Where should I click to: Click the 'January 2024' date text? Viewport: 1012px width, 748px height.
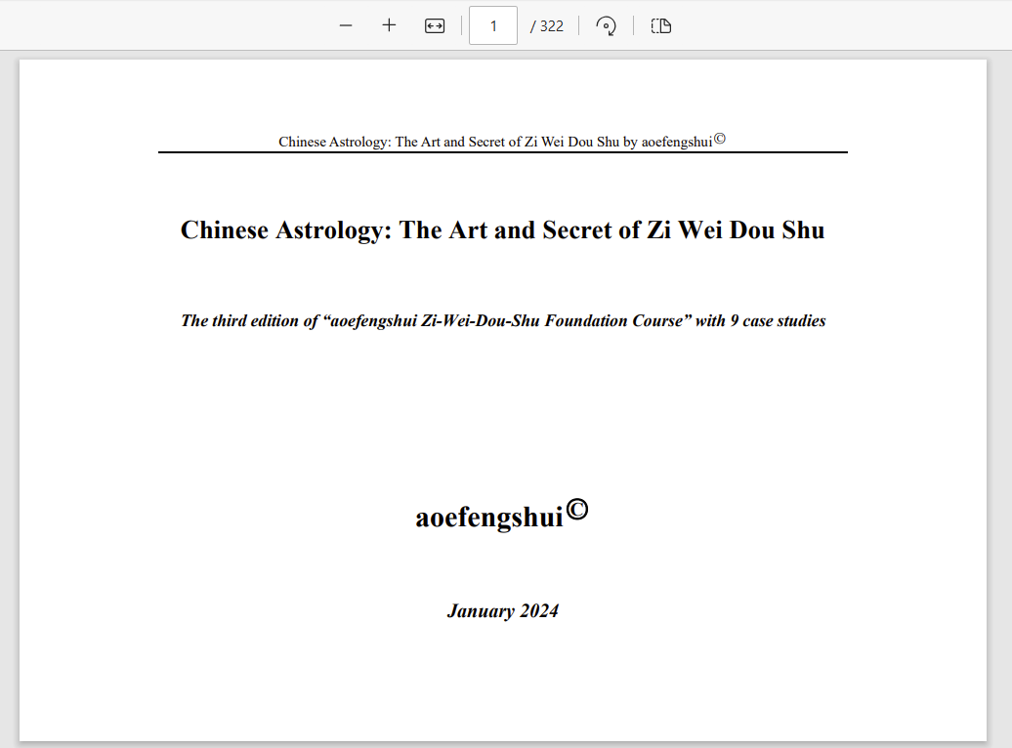click(x=502, y=611)
